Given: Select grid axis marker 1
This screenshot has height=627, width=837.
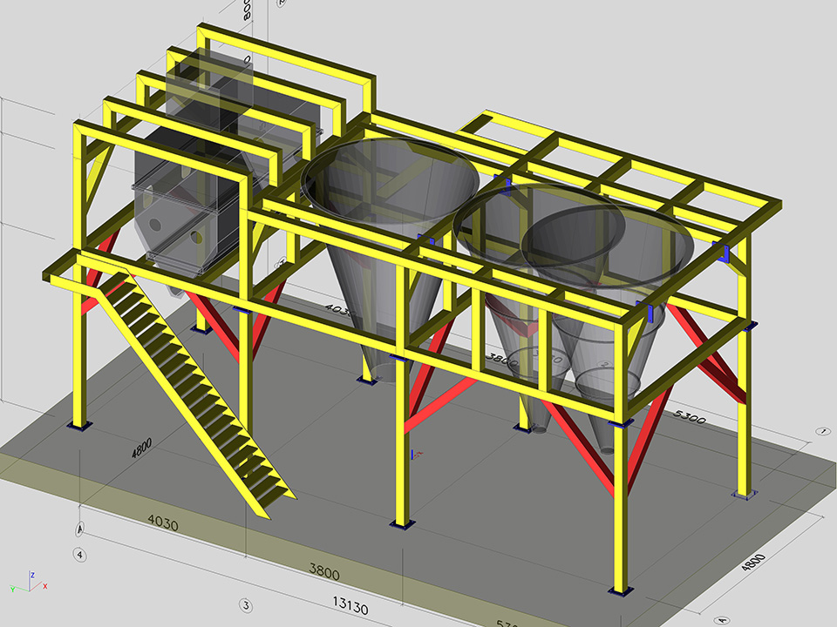Looking at the screenshot, I should pyautogui.click(x=821, y=431).
